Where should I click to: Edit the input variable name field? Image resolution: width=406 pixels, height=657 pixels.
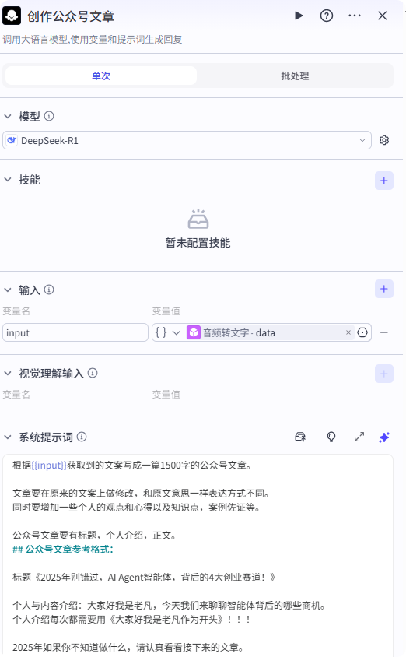(x=75, y=332)
